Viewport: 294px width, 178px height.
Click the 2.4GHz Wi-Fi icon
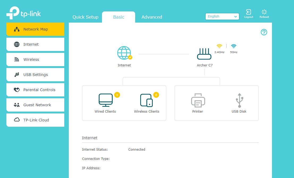tap(219, 46)
